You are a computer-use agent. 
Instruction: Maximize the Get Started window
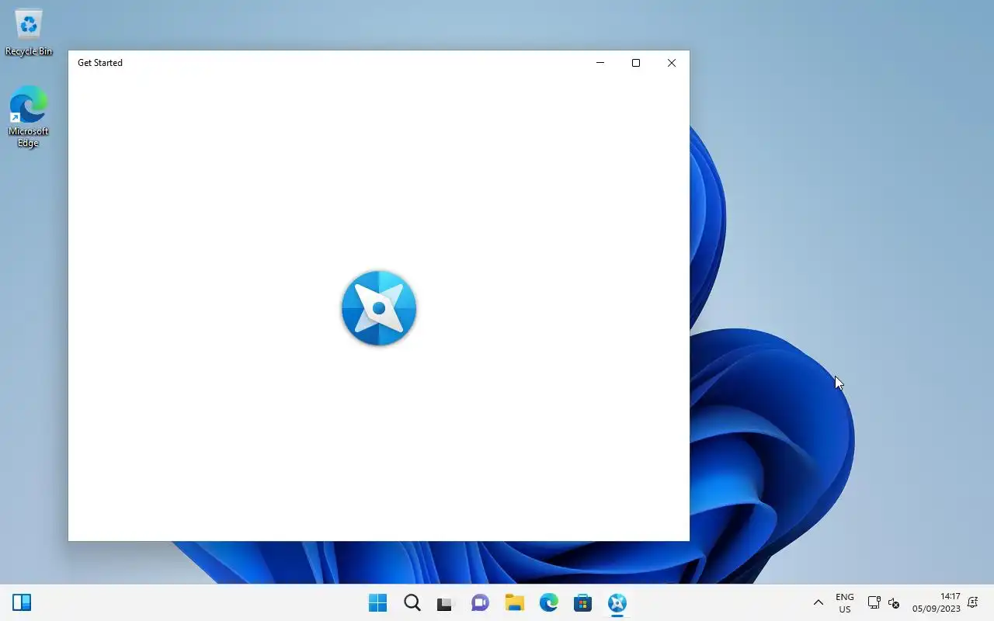(x=636, y=63)
